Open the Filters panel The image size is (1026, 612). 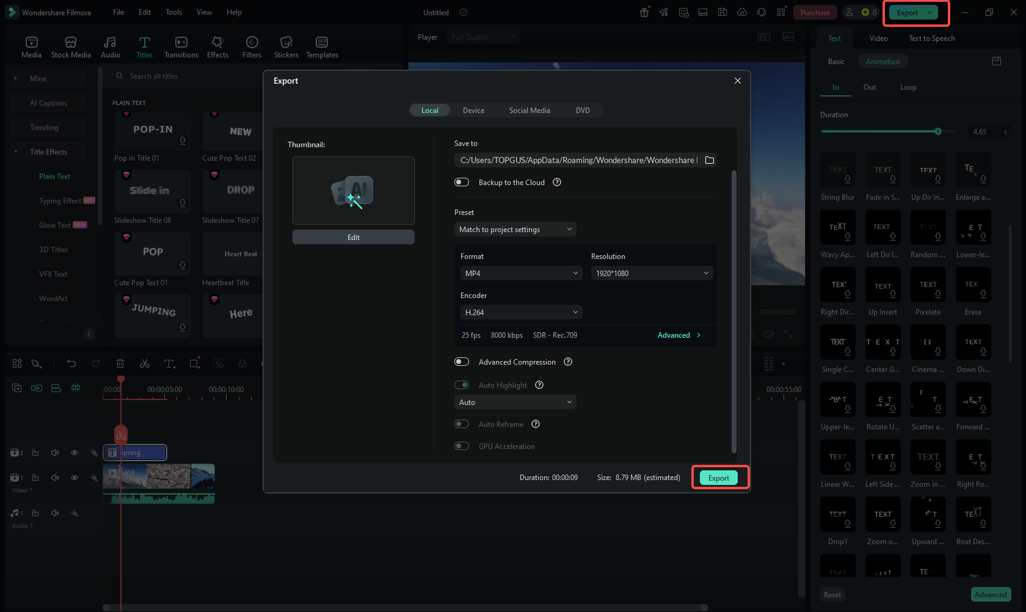(252, 47)
